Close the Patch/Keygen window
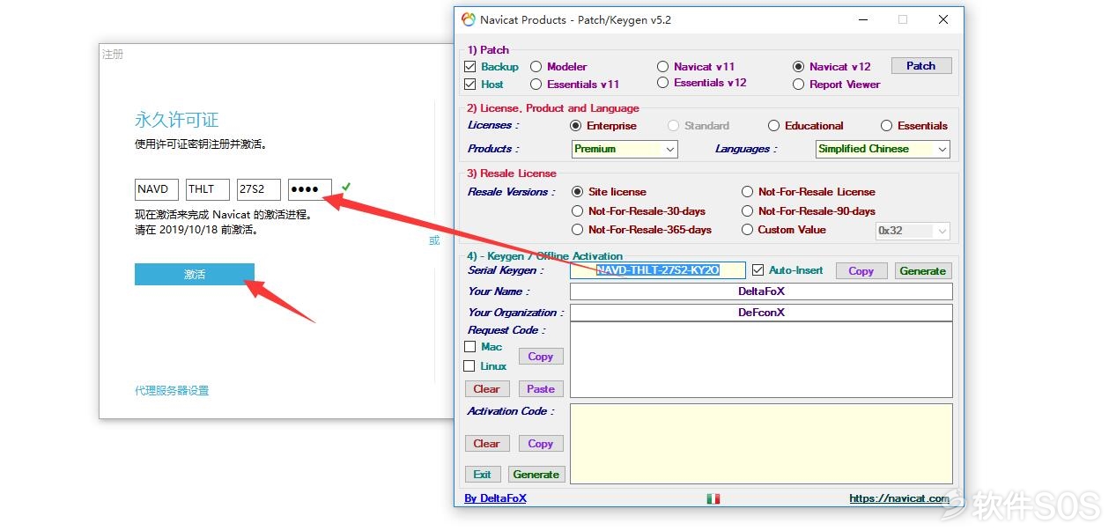Screen dimensions: 1116x531 [942, 19]
